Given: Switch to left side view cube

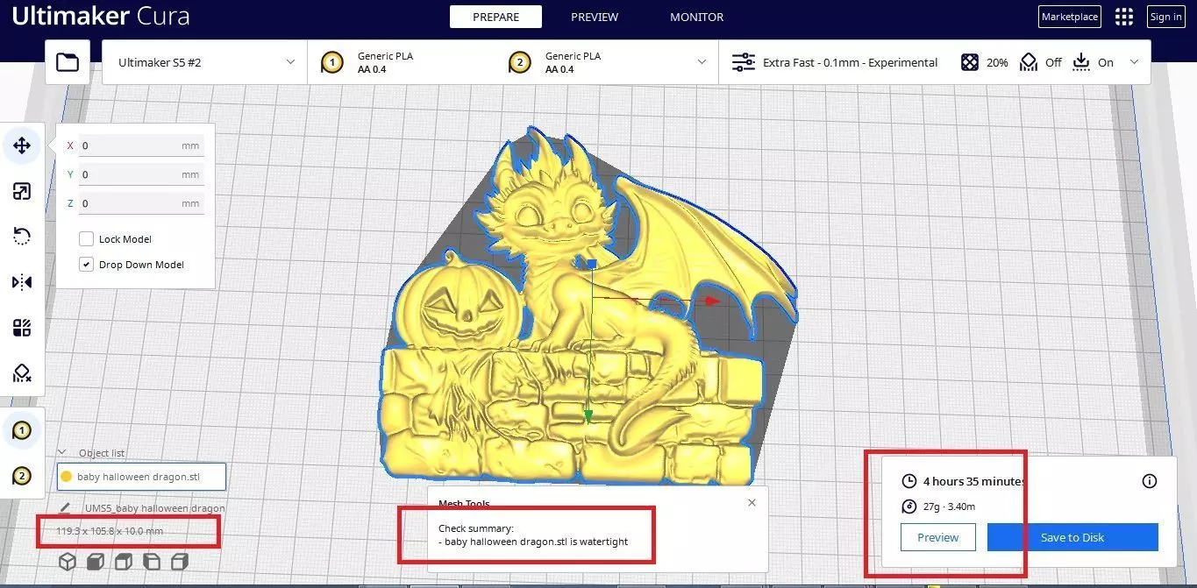Looking at the screenshot, I should tap(152, 562).
